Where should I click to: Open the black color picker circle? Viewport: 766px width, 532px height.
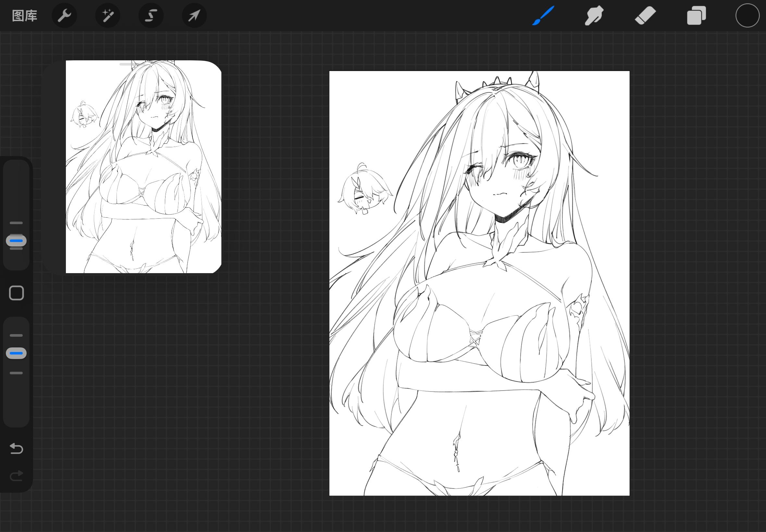point(747,16)
